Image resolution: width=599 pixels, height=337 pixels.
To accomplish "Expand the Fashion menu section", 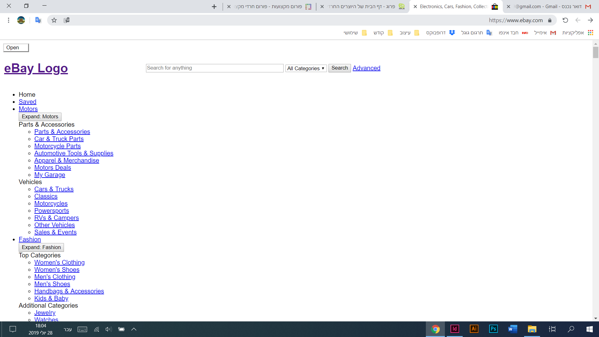I will (x=41, y=247).
